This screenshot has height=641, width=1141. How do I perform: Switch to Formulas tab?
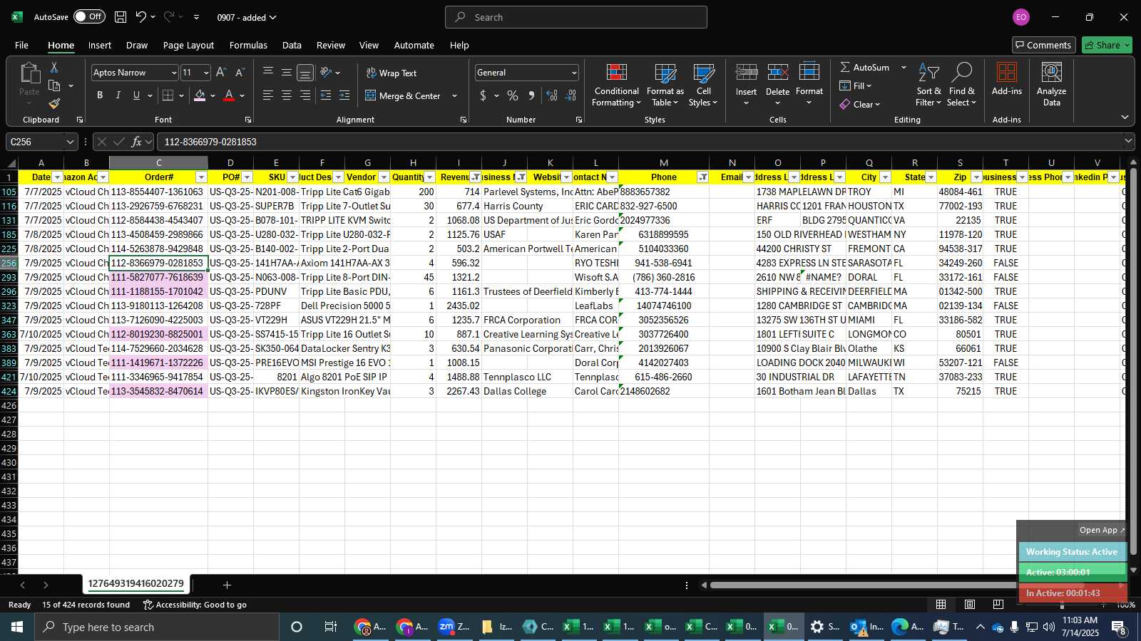248,45
